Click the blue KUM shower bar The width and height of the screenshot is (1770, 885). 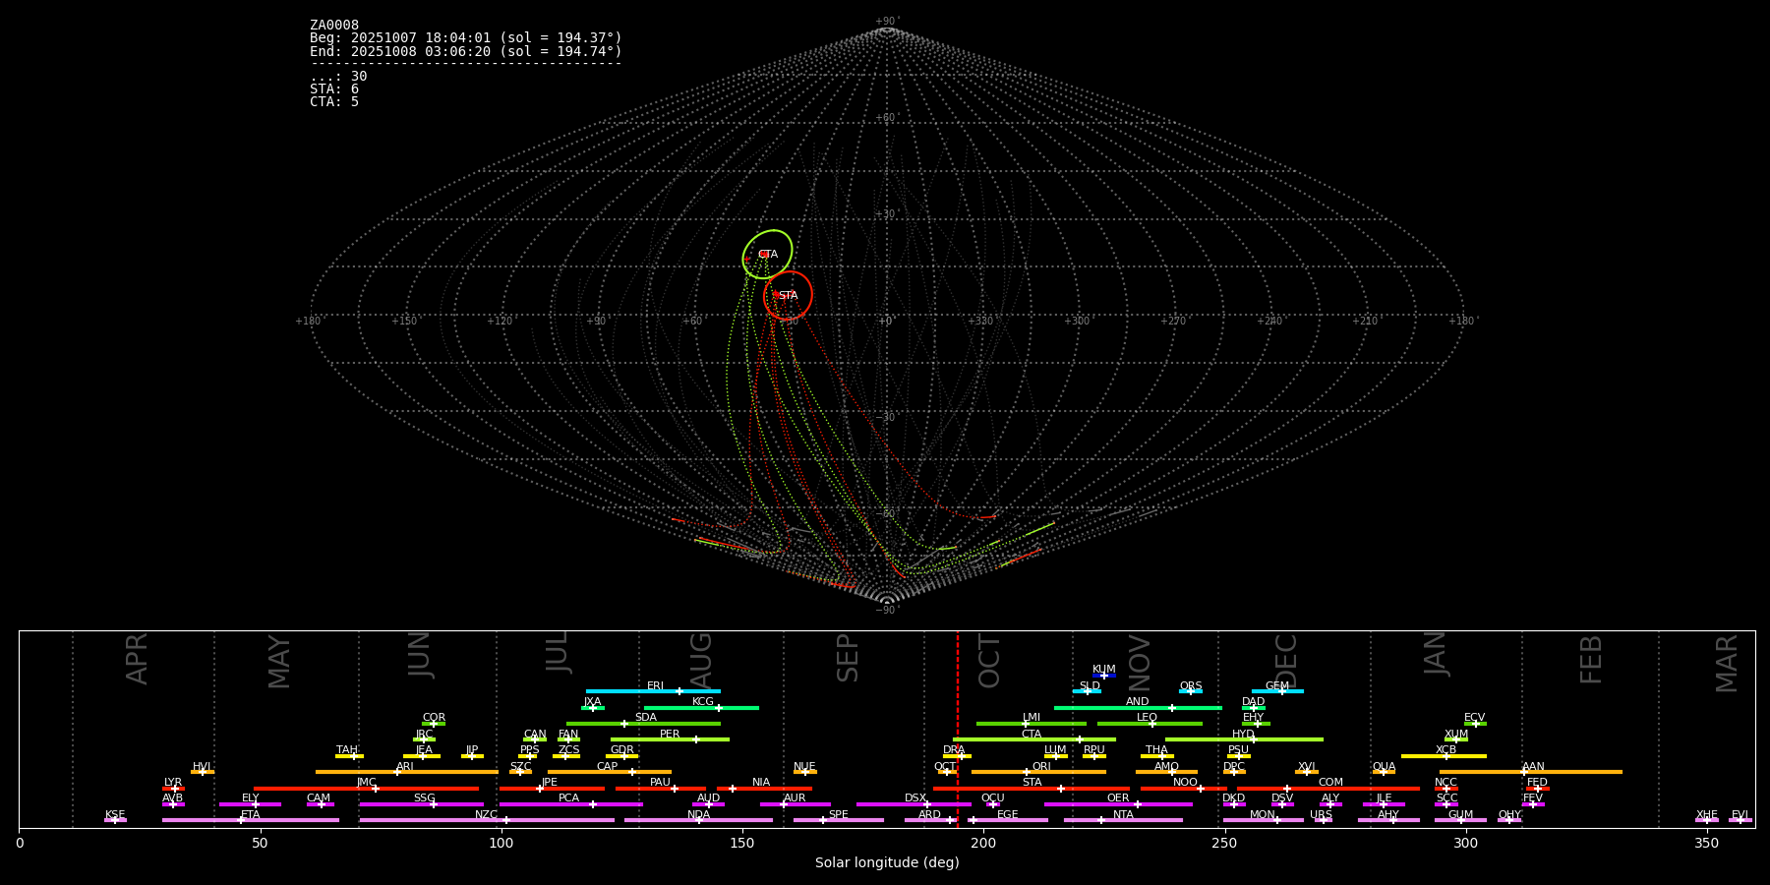click(x=1104, y=676)
